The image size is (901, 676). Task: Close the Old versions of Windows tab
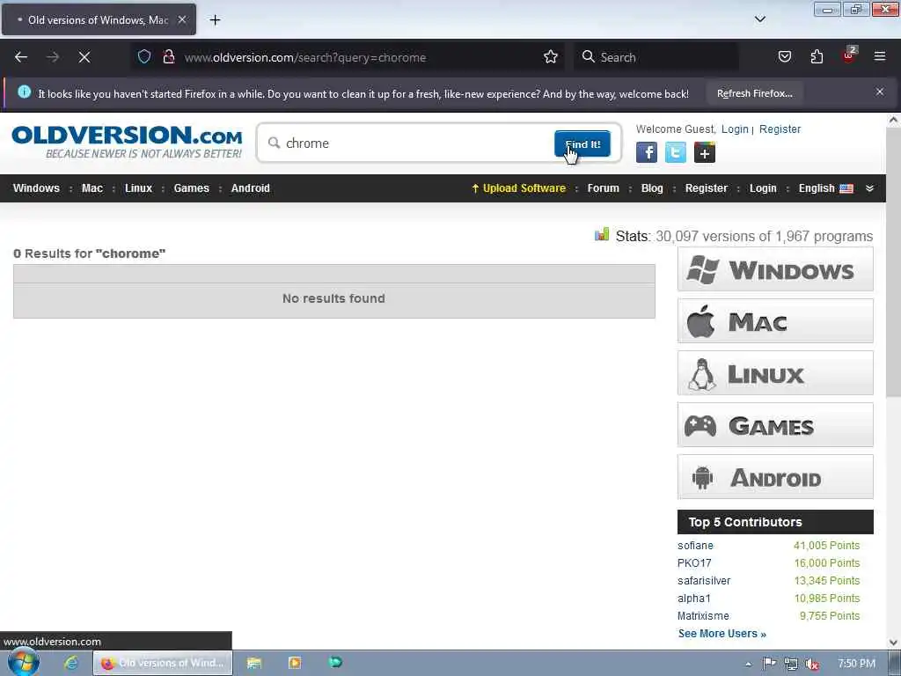tap(182, 19)
